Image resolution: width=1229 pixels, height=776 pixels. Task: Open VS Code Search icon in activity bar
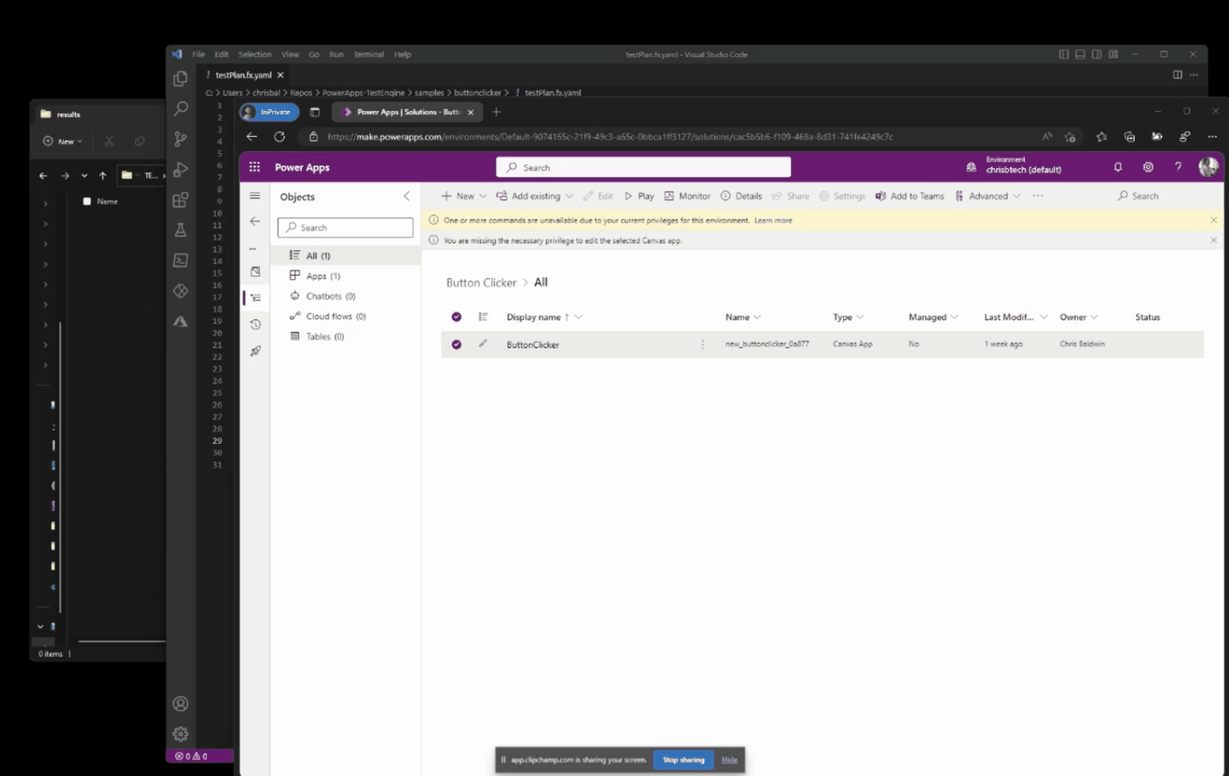180,108
